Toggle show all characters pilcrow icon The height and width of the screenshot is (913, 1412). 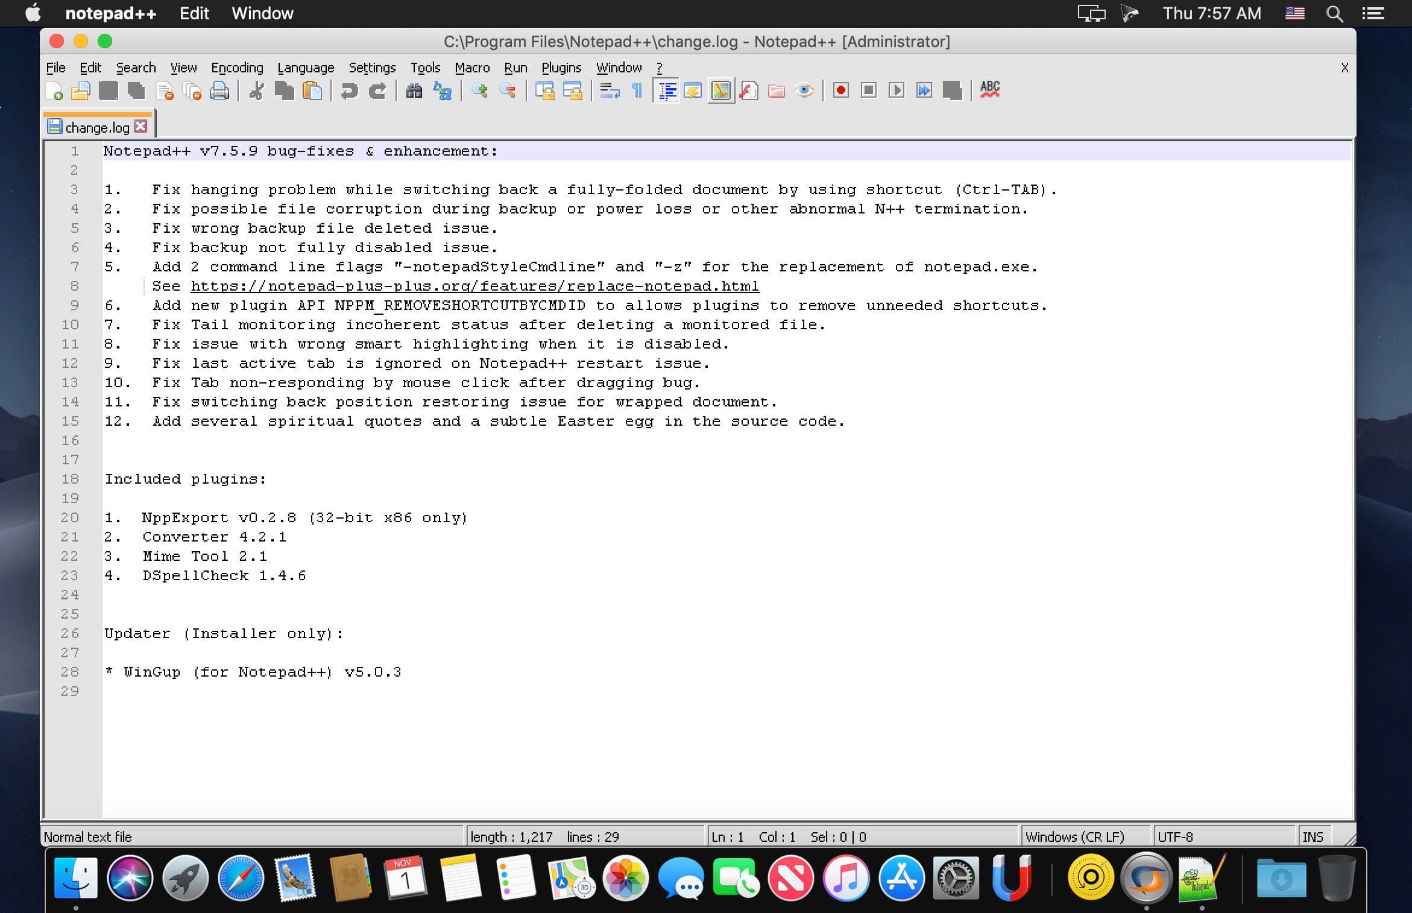pos(637,91)
